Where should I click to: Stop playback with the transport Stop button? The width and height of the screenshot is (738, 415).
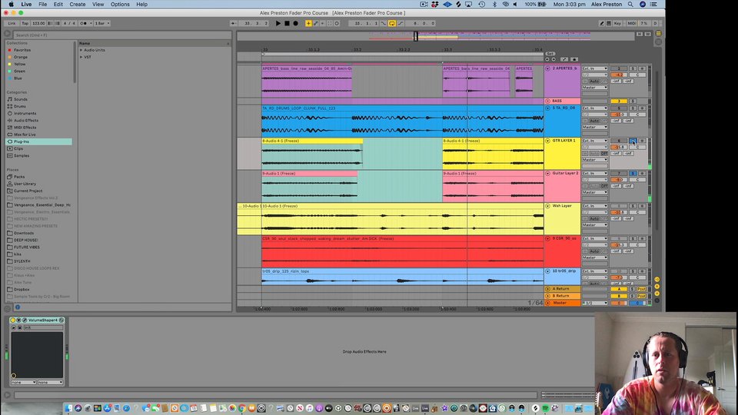point(287,23)
